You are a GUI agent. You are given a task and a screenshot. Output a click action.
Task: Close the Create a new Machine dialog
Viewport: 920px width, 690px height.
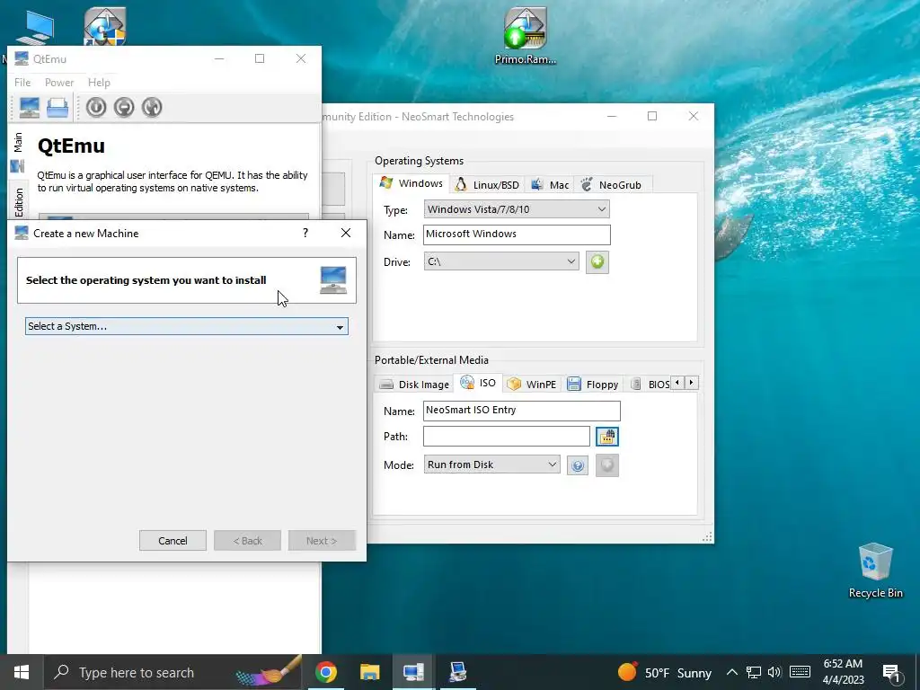(x=346, y=233)
